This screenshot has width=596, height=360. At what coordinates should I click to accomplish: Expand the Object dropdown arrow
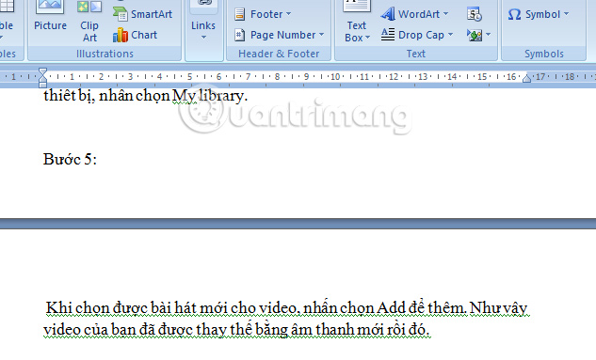(x=488, y=35)
